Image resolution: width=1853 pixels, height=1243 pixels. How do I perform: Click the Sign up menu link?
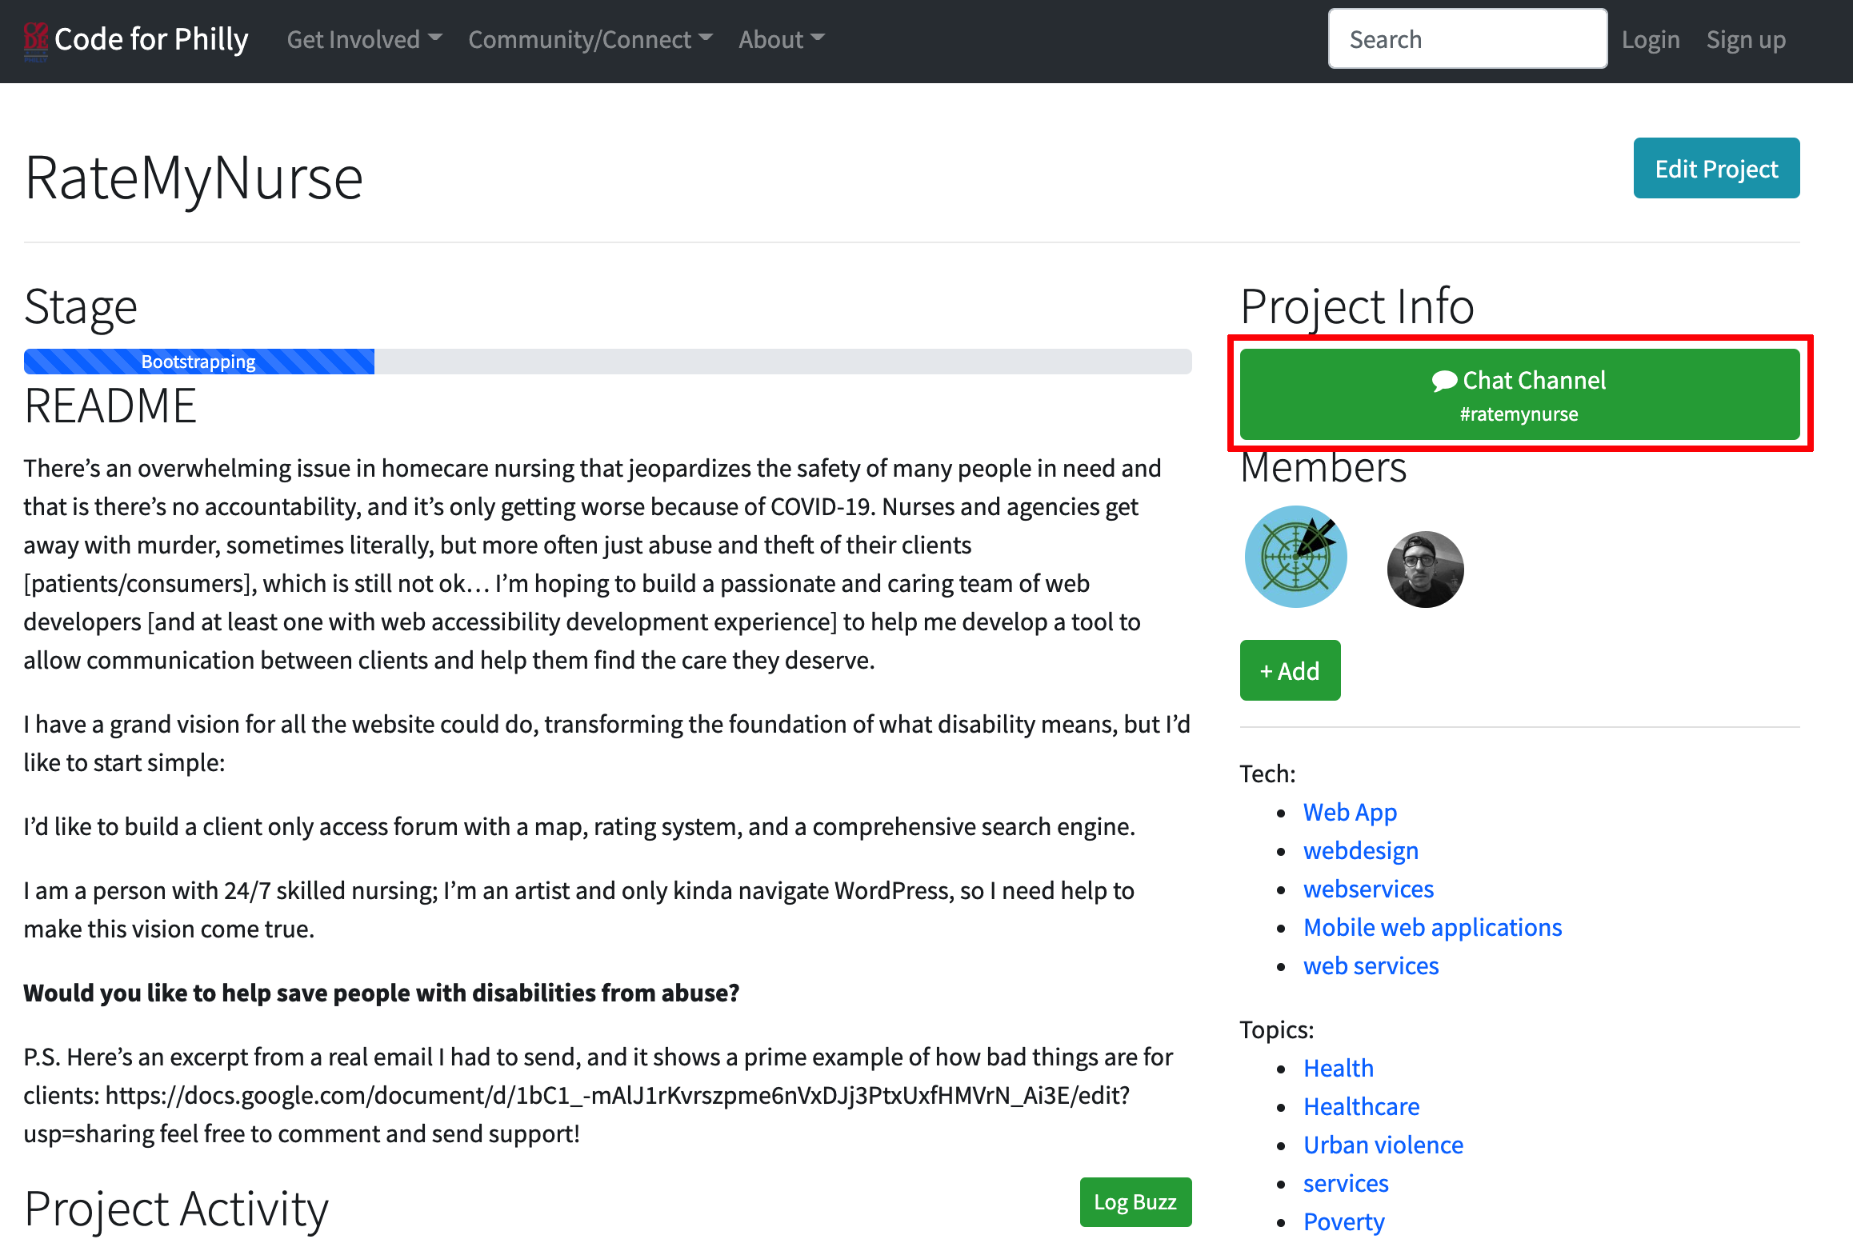tap(1745, 39)
